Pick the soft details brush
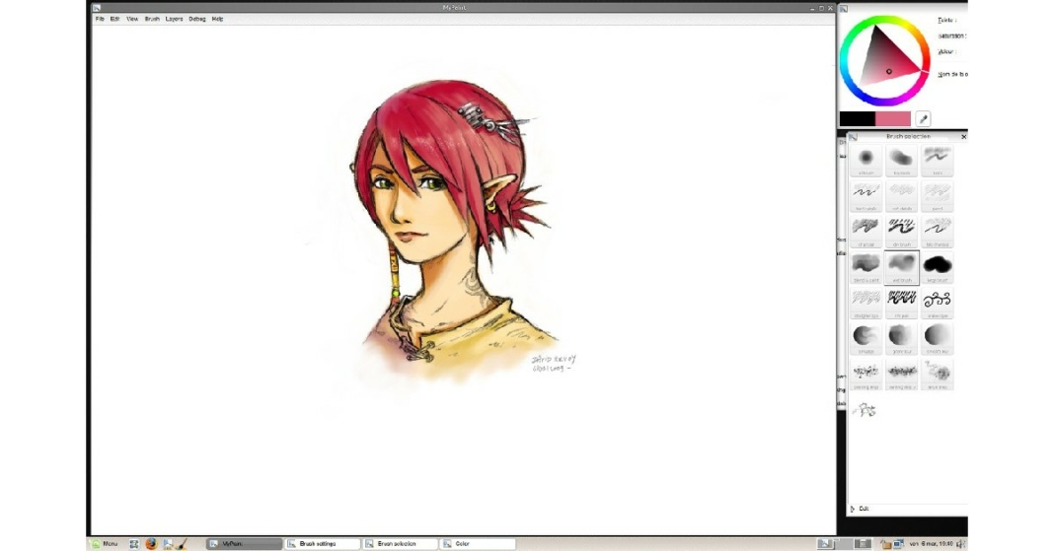The image size is (1054, 551). click(x=901, y=196)
